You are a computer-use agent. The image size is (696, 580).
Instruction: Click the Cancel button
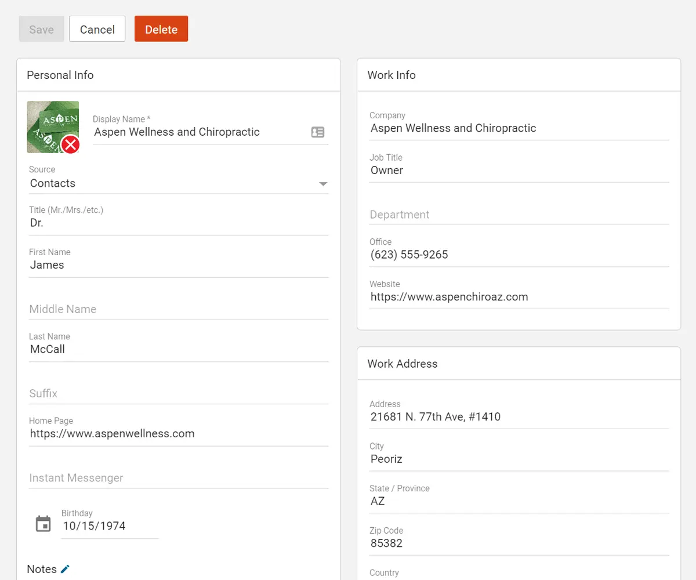97,30
